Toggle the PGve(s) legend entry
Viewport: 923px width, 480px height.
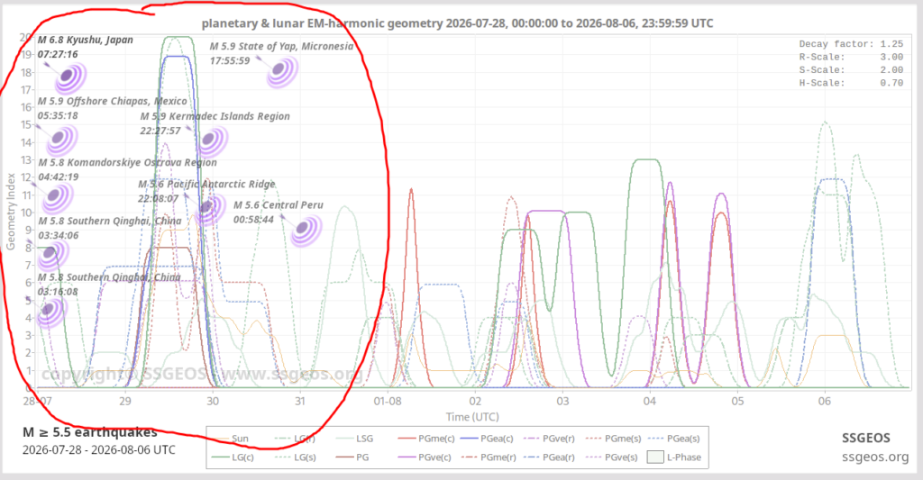(612, 457)
